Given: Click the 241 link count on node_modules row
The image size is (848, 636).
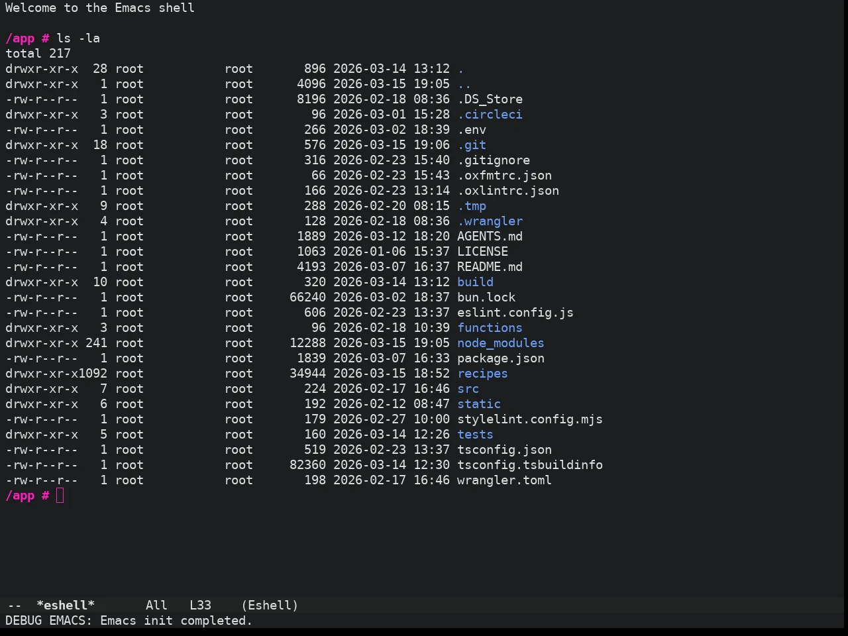Looking at the screenshot, I should 97,343.
